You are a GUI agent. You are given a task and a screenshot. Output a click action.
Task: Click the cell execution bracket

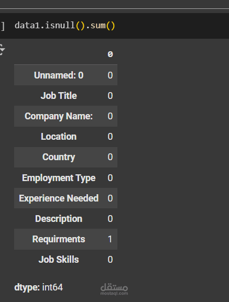(3, 26)
